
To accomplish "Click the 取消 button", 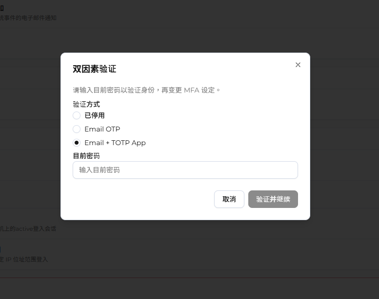I will click(229, 199).
